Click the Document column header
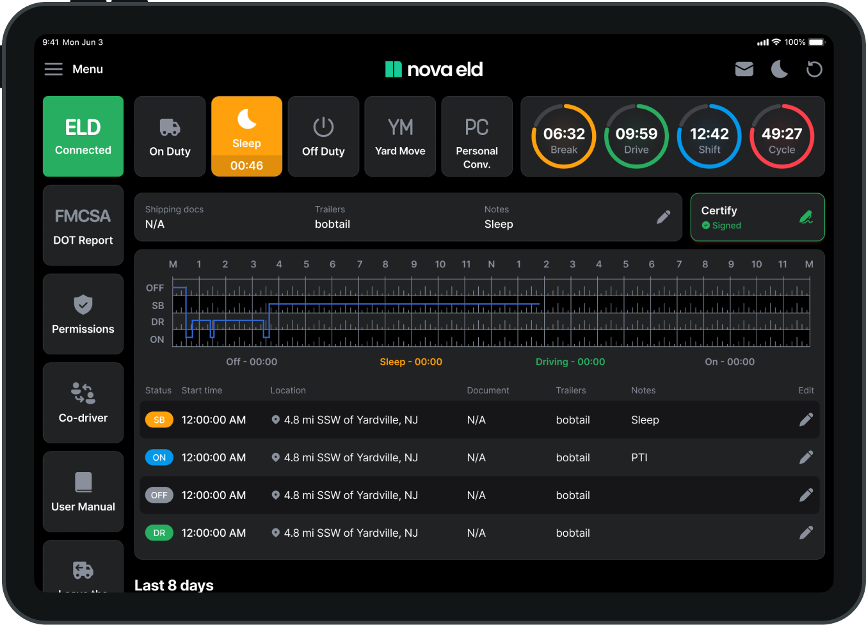The height and width of the screenshot is (625, 866). click(x=488, y=390)
